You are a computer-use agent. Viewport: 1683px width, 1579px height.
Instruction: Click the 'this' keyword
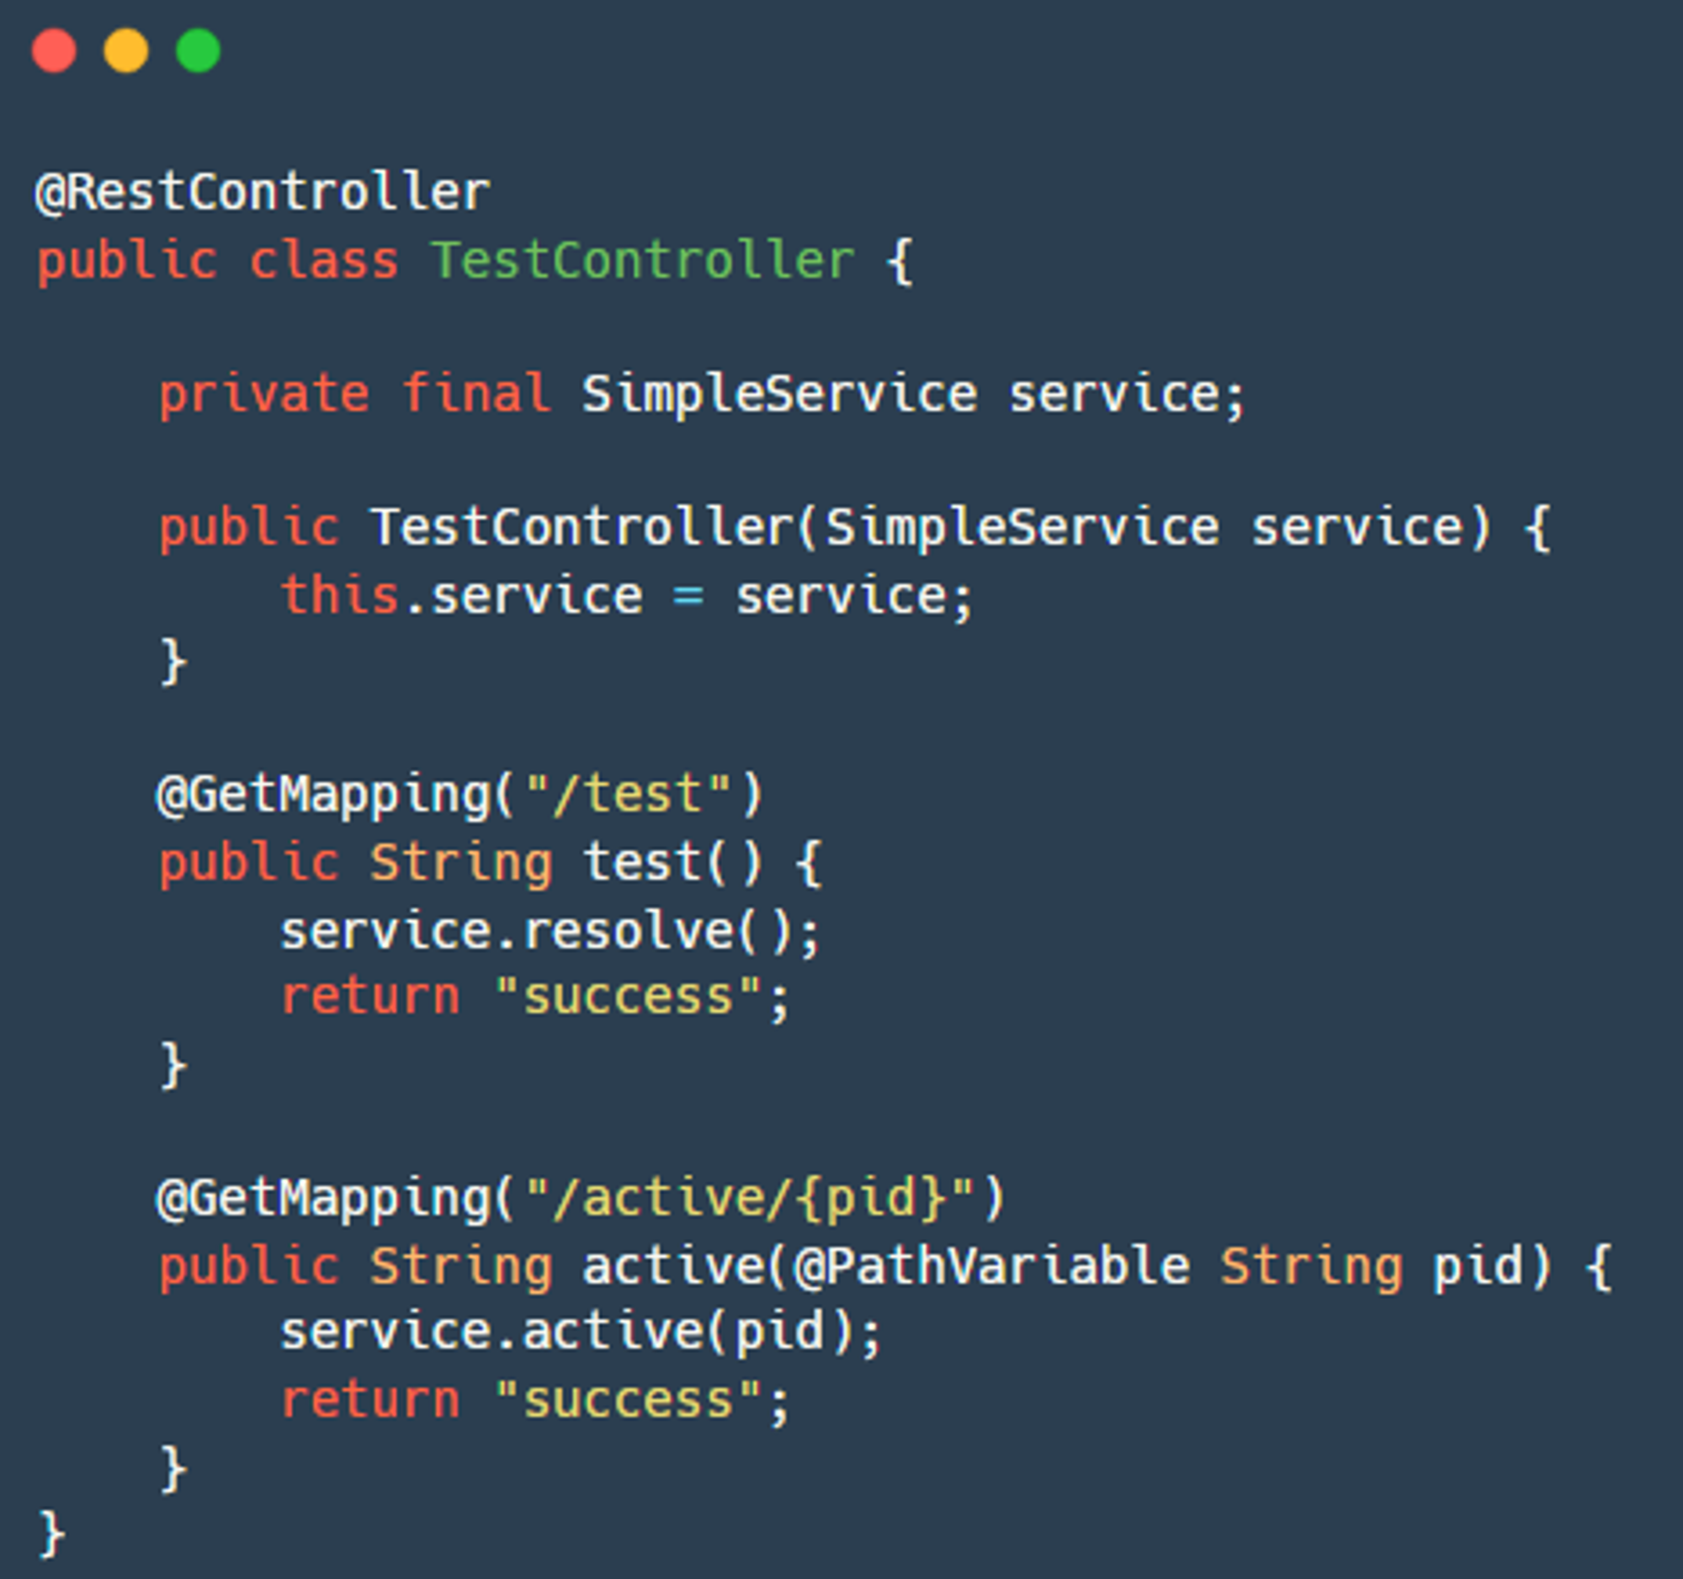339,595
